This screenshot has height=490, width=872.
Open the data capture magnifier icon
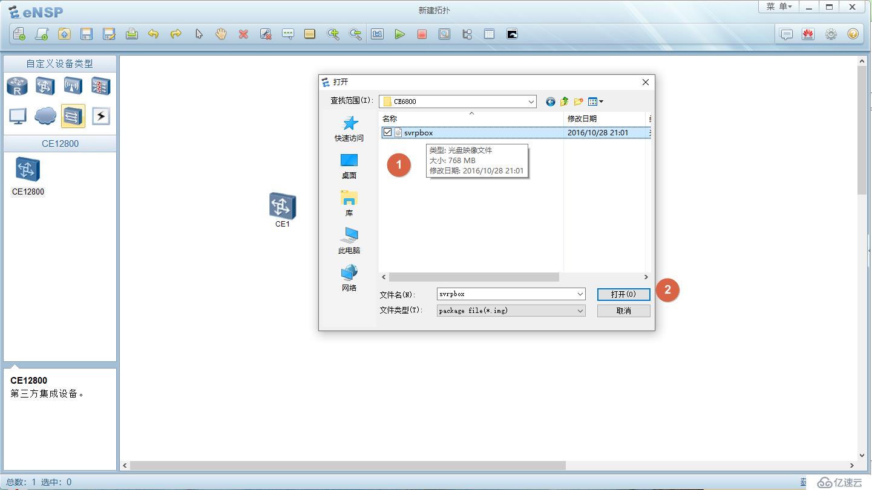click(445, 34)
